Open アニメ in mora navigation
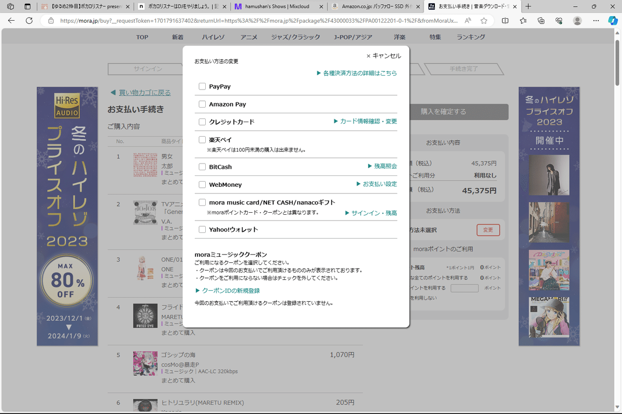The image size is (622, 414). [x=249, y=37]
